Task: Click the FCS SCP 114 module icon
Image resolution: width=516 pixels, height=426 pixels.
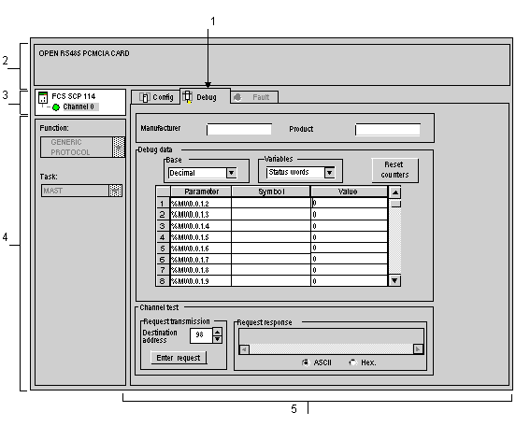Action: coord(43,97)
